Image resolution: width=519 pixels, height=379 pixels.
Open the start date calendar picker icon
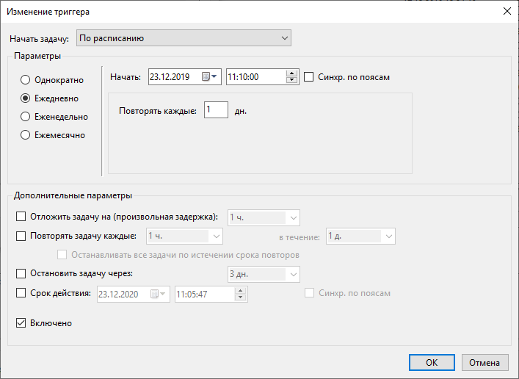tap(209, 77)
